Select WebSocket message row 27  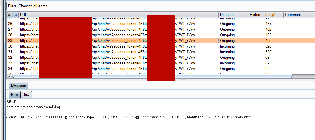coord(161,30)
